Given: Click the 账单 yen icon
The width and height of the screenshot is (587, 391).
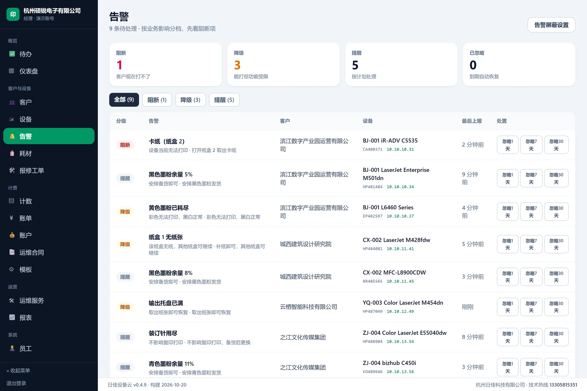Looking at the screenshot, I should click(x=11, y=218).
